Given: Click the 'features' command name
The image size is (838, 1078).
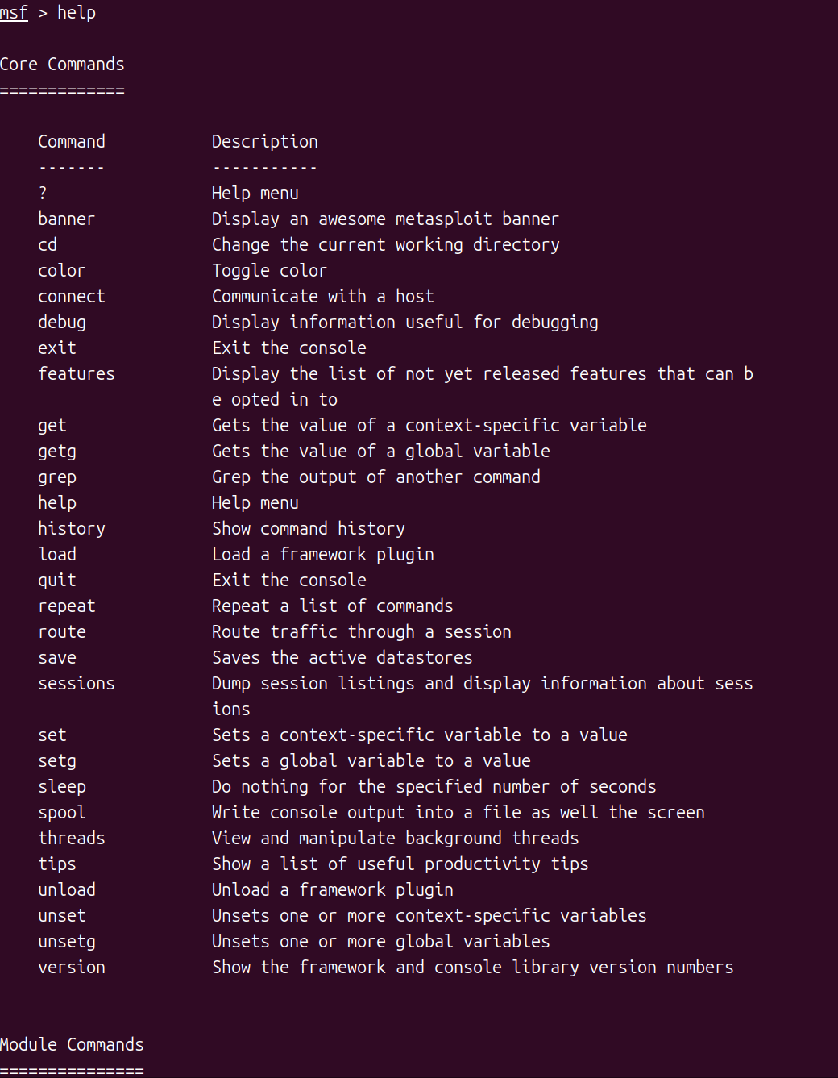Looking at the screenshot, I should click(x=77, y=374).
